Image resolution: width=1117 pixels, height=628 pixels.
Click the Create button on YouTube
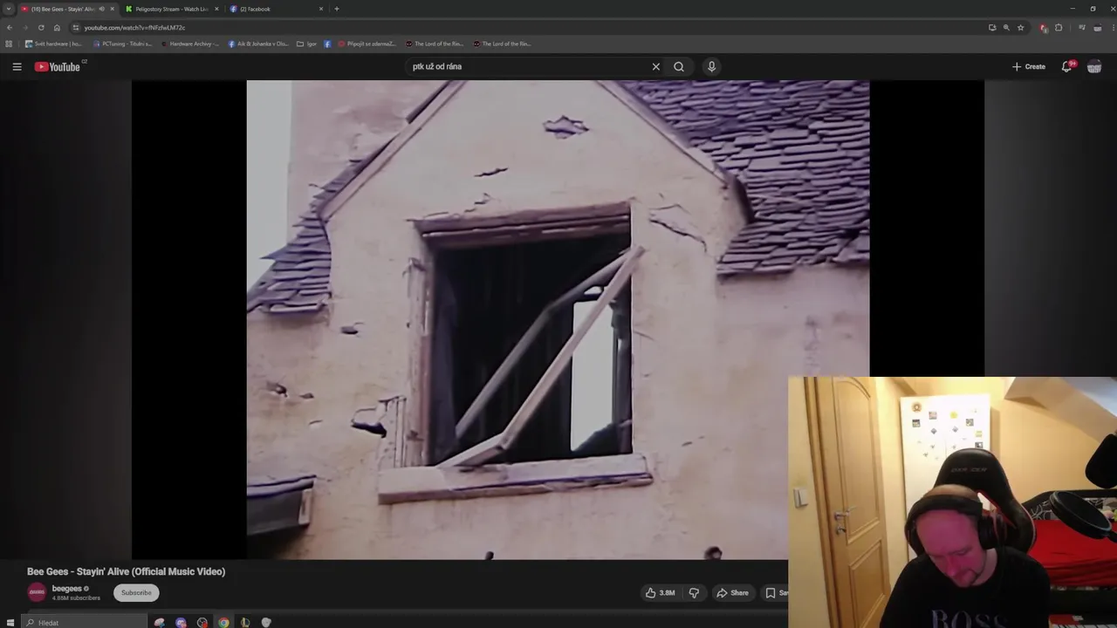[1029, 66]
